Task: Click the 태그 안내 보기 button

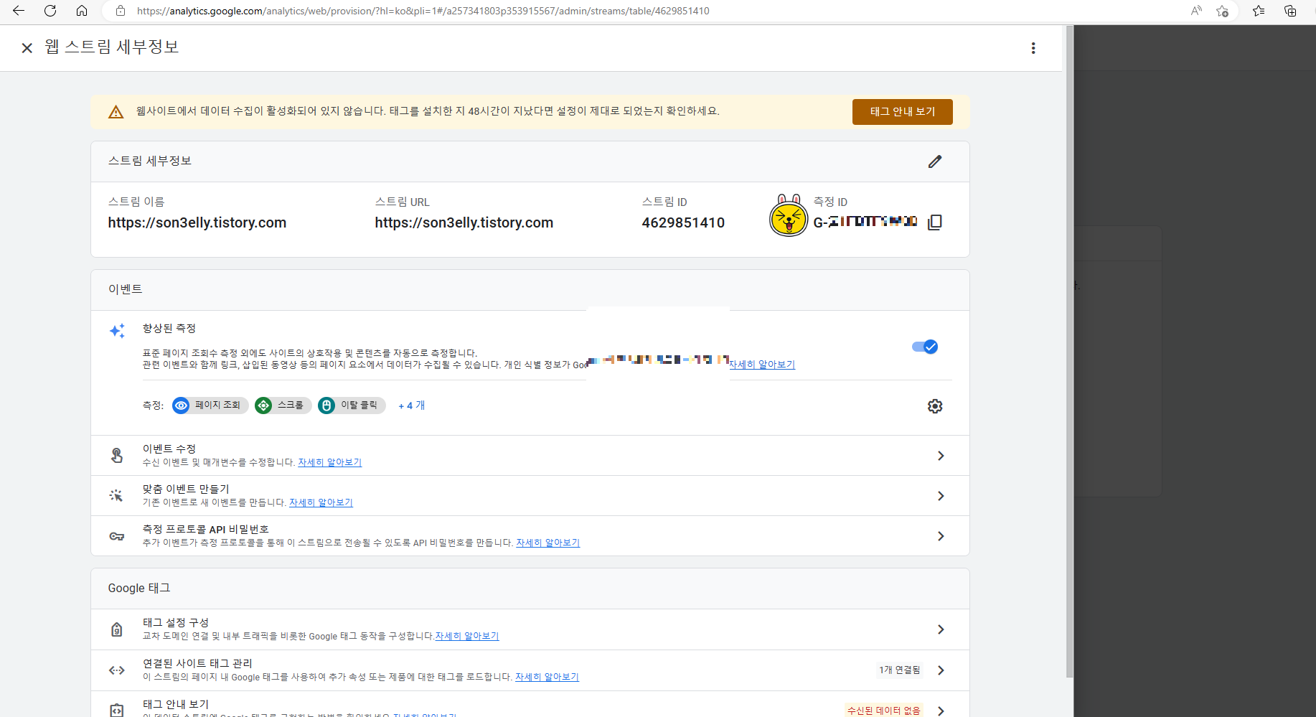Action: click(x=903, y=112)
